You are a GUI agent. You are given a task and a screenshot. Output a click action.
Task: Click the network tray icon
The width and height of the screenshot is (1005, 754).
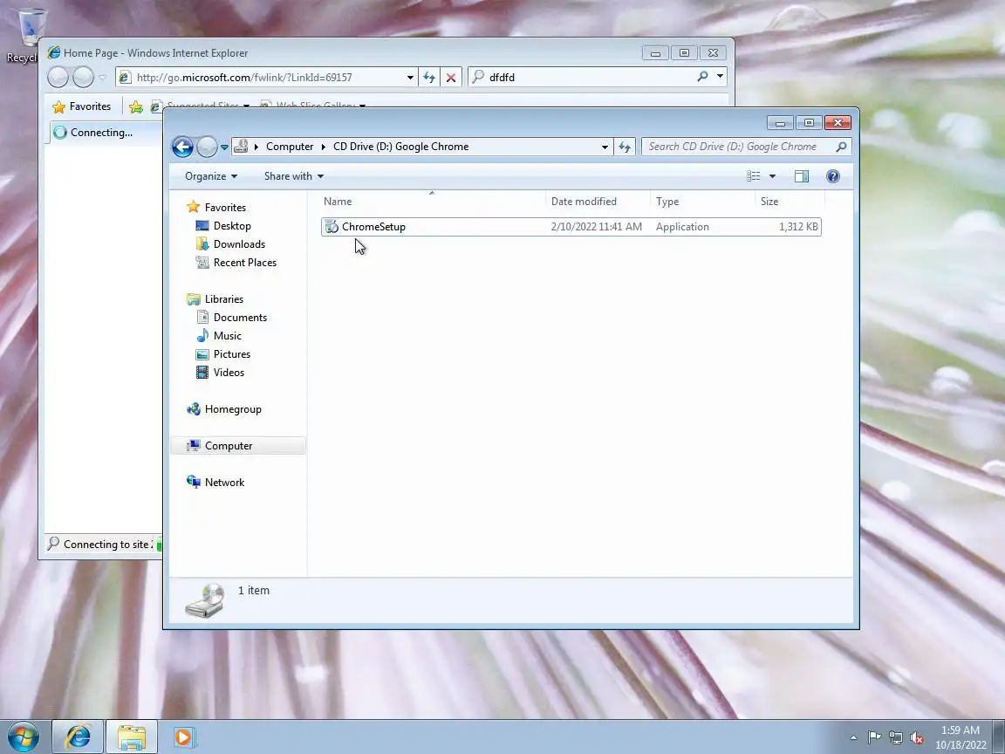tap(896, 738)
